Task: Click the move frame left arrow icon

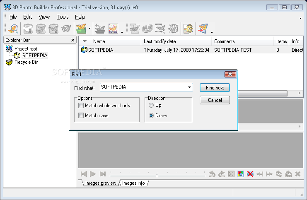Action: pos(260,174)
